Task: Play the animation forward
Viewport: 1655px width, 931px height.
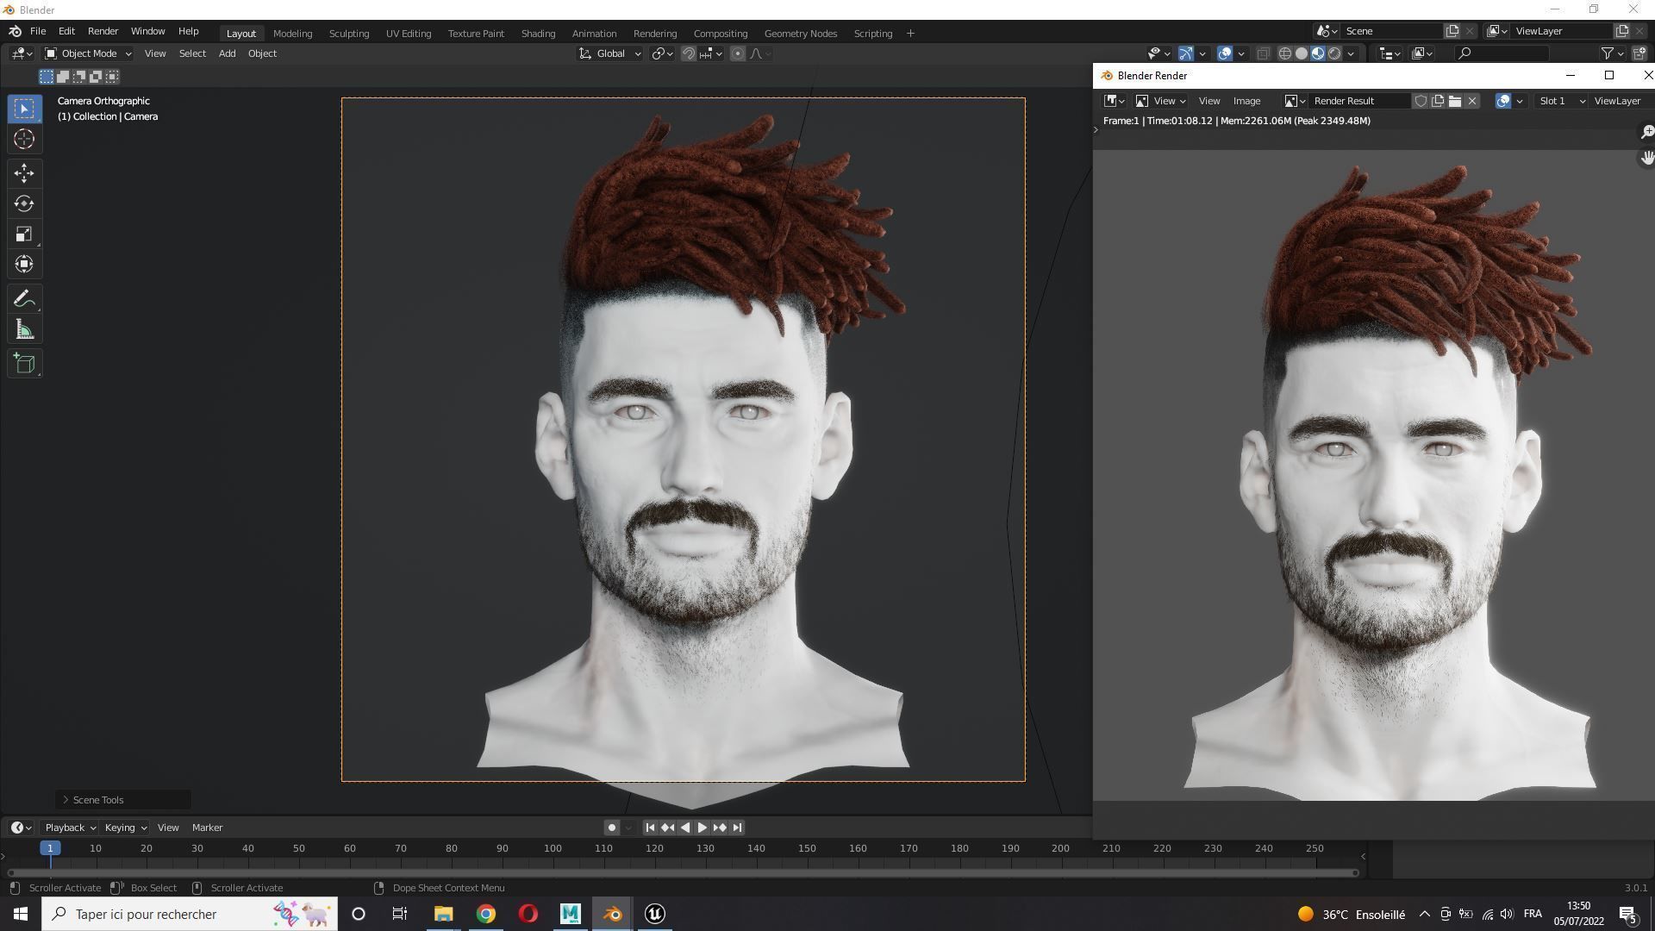Action: [x=702, y=828]
